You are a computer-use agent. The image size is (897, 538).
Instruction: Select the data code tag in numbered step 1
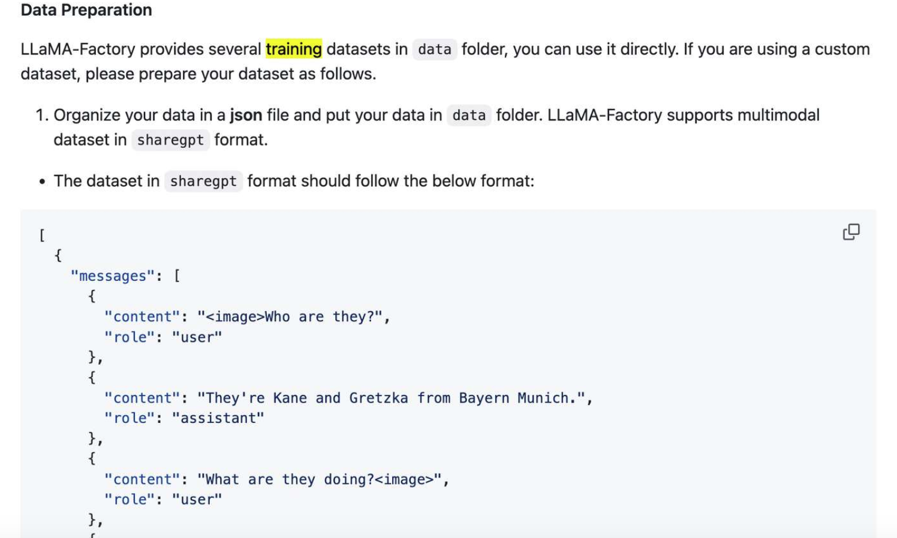coord(469,115)
